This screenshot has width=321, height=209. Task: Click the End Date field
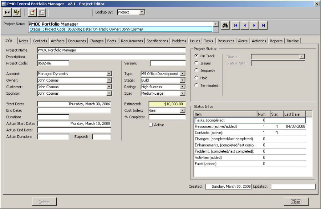point(74,110)
